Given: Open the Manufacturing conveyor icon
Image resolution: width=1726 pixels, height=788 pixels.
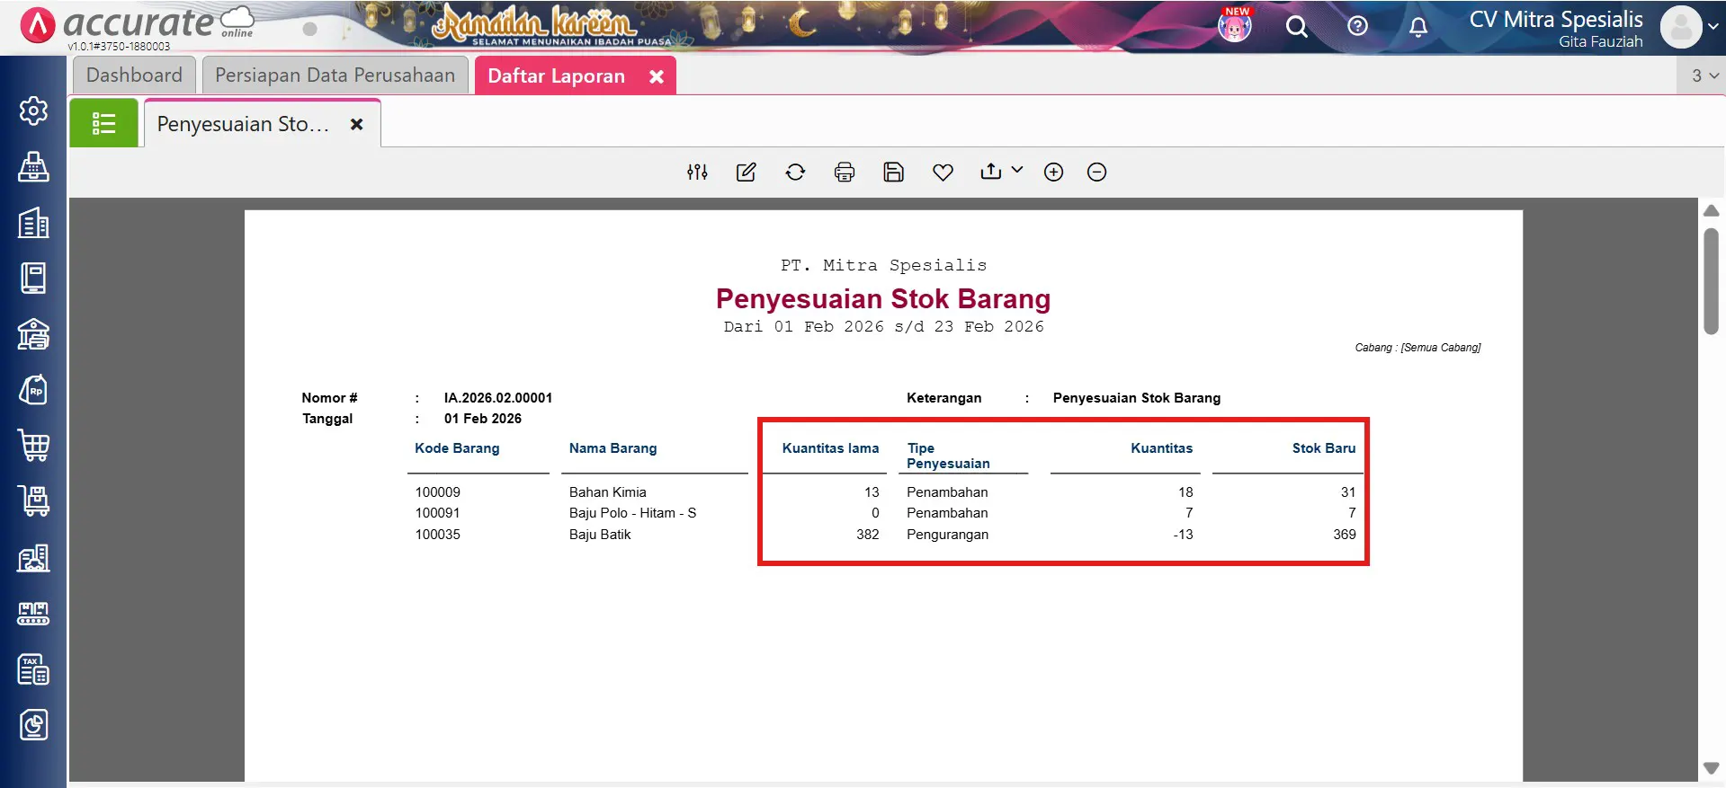Looking at the screenshot, I should click(x=33, y=614).
